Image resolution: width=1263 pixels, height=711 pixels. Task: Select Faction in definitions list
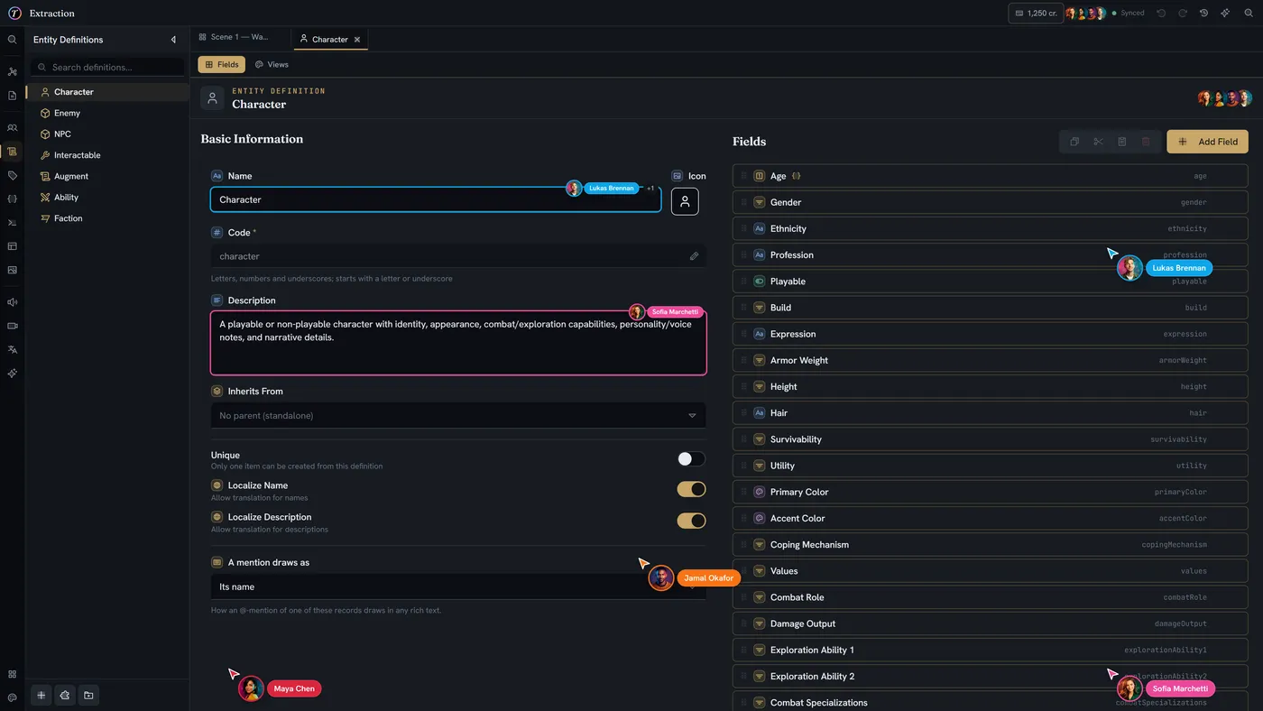107,218
